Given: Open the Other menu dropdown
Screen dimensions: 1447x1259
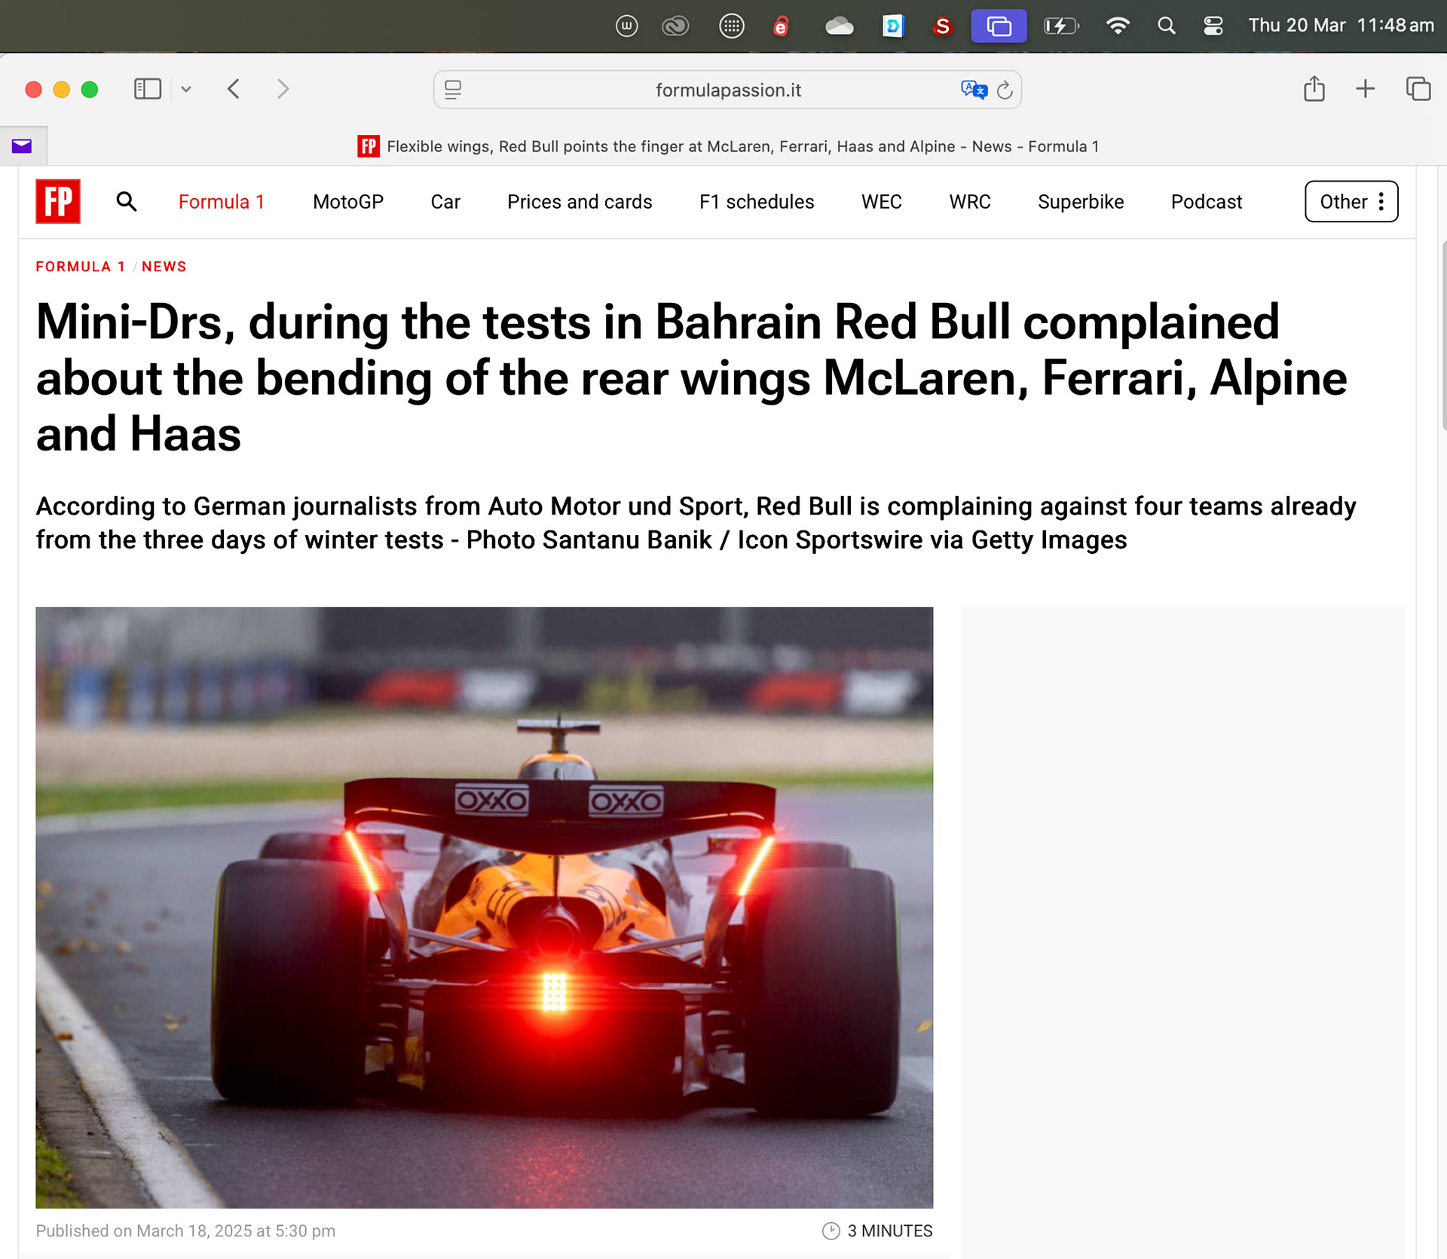Looking at the screenshot, I should 1351,201.
